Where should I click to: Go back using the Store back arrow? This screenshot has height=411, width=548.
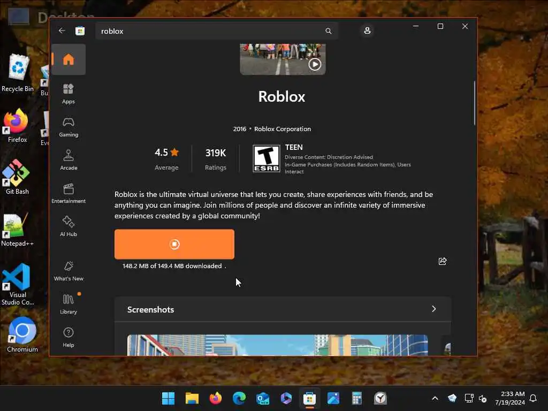(x=62, y=31)
